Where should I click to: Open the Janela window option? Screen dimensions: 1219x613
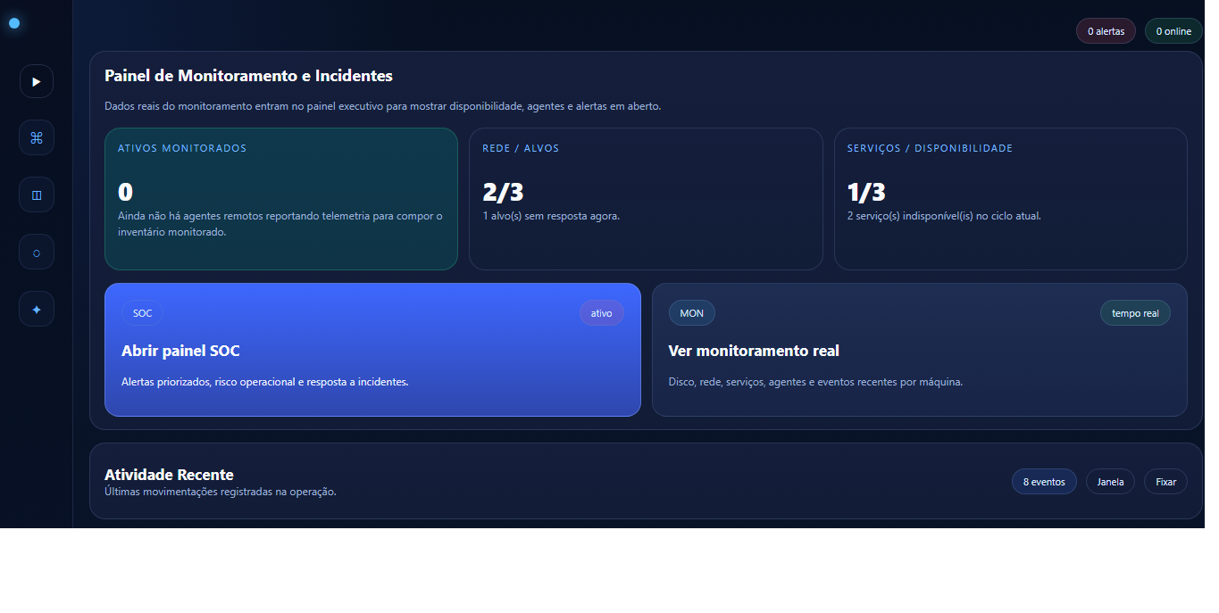pyautogui.click(x=1110, y=482)
